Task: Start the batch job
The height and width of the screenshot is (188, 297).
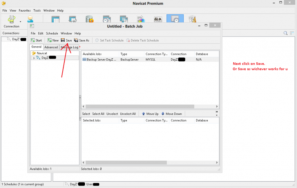Action: 36,40
